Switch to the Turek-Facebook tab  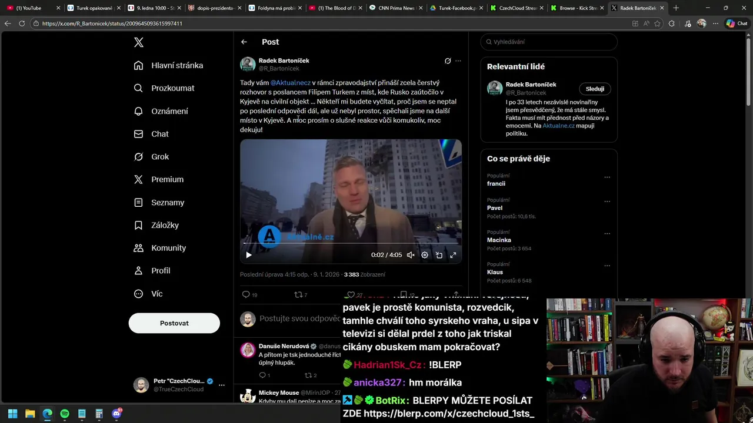[457, 8]
